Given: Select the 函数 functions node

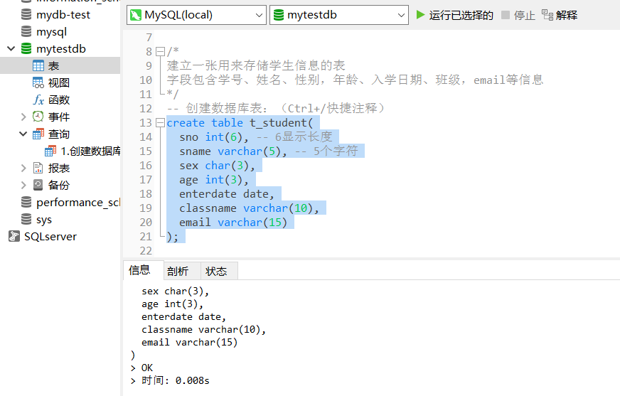Looking at the screenshot, I should click(x=59, y=100).
